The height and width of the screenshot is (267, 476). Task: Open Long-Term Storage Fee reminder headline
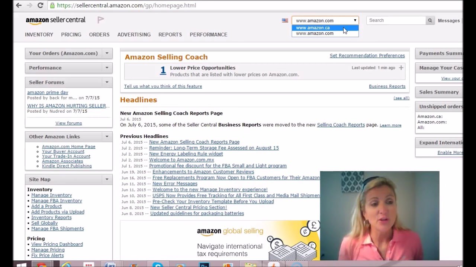click(214, 148)
